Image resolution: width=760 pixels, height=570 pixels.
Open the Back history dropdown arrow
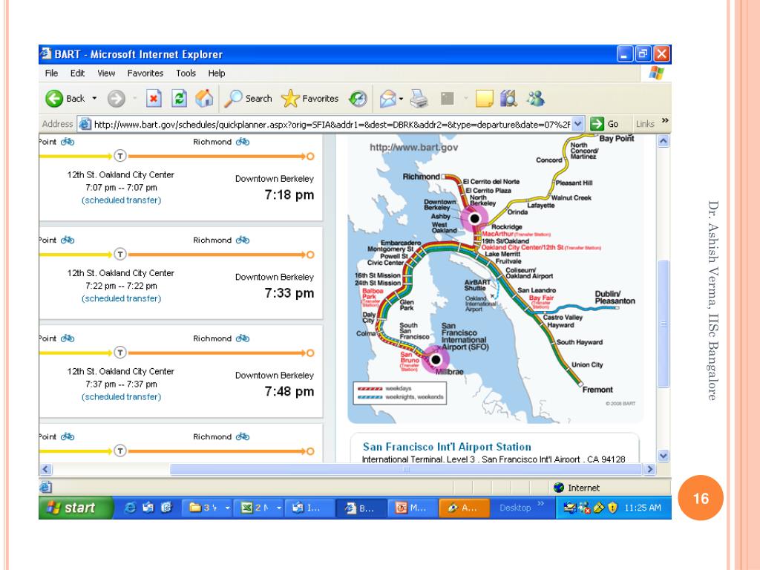(x=94, y=99)
